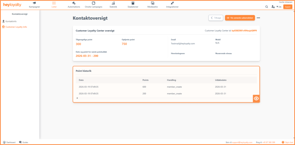Open the Dashboard footer link
This screenshot has height=145, width=295.
tap(11, 142)
